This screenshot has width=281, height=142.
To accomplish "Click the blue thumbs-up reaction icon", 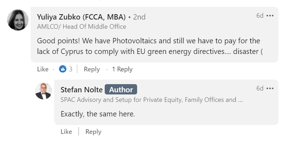I will 63,69.
